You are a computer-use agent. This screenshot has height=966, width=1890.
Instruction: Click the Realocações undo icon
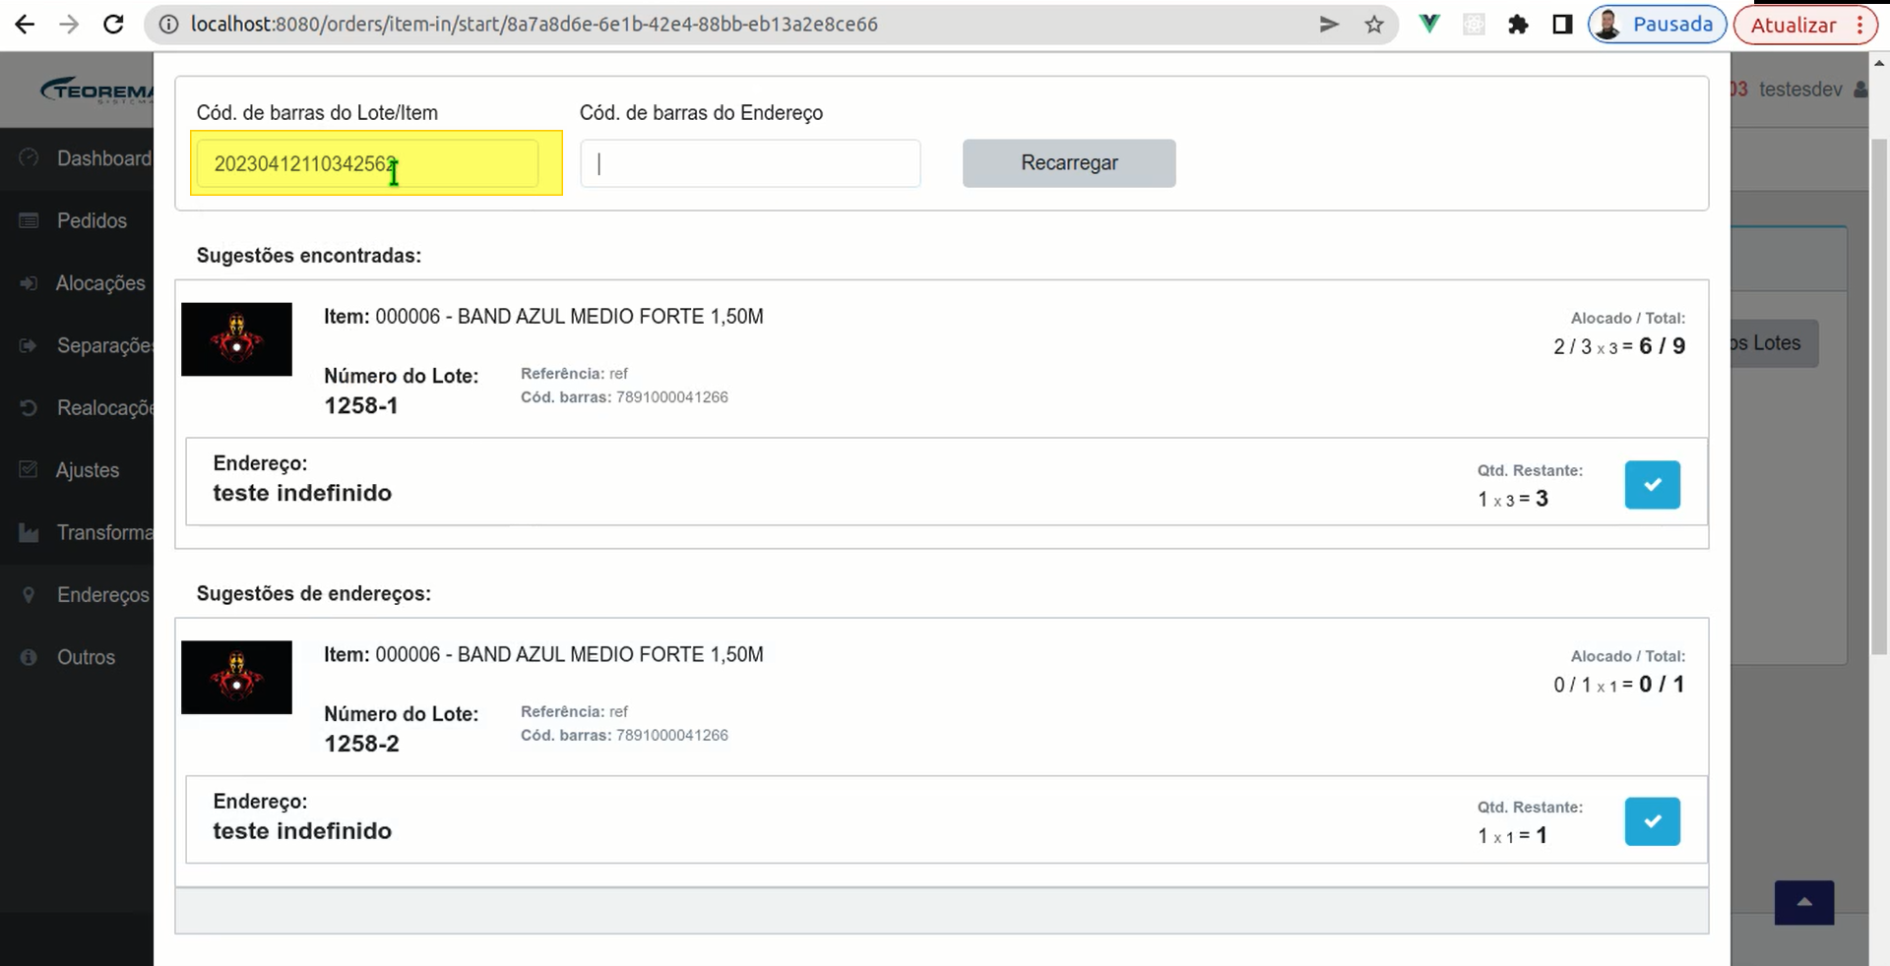[x=29, y=407]
